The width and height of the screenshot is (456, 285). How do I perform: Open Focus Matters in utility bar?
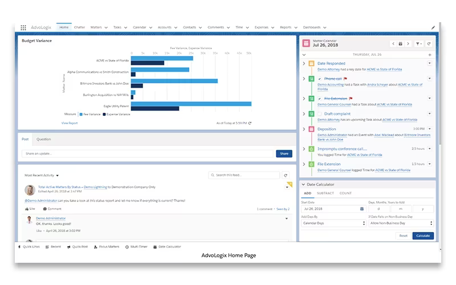click(x=107, y=247)
